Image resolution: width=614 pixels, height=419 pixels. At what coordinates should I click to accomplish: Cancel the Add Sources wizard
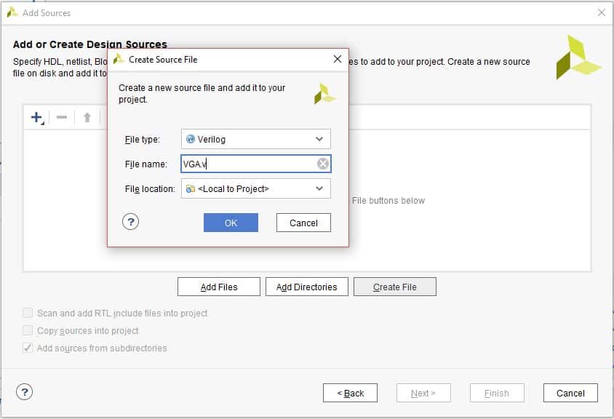coord(570,393)
